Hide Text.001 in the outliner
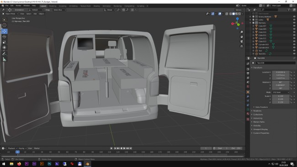The image size is (297, 167). pos(294,54)
